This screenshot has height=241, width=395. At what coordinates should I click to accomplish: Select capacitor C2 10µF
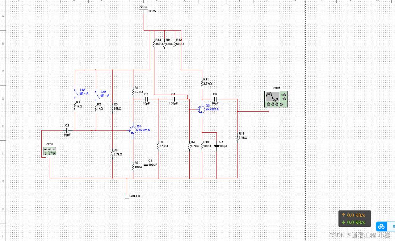coord(67,130)
